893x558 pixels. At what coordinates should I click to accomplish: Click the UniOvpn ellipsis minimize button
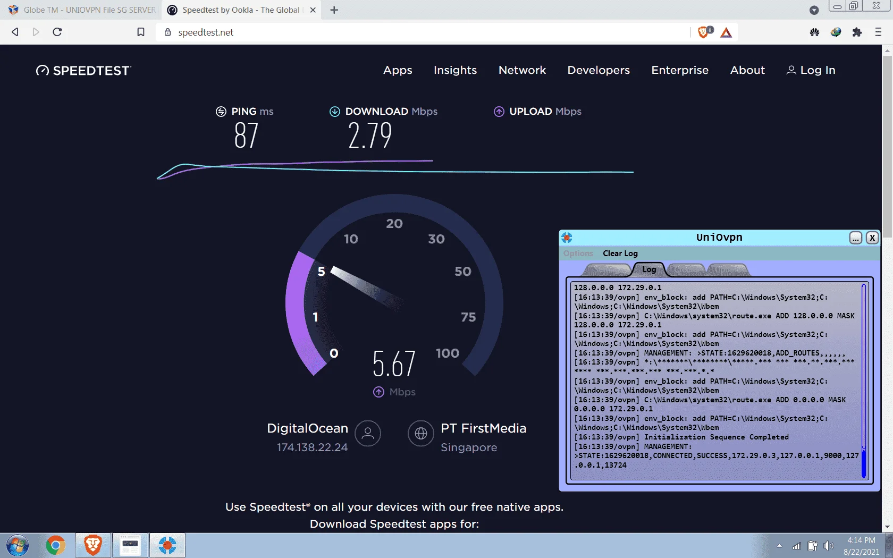pos(855,238)
